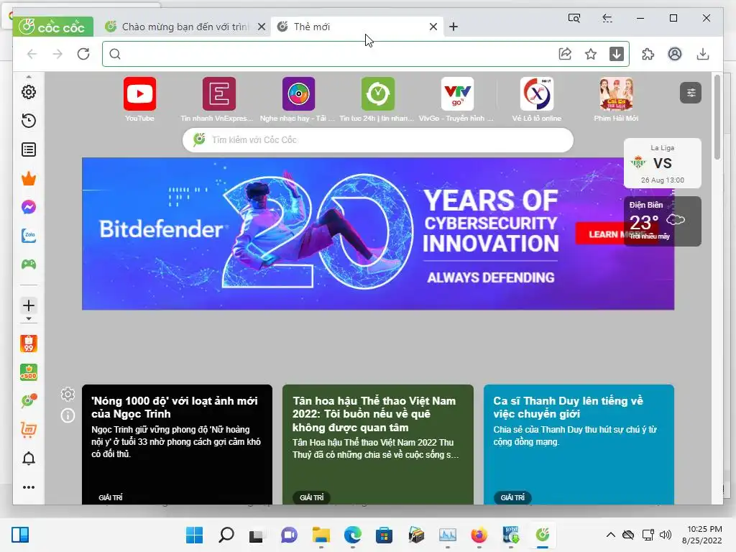This screenshot has width=736, height=552.
Task: Open the Vé Lô tô online tile
Action: point(536,99)
